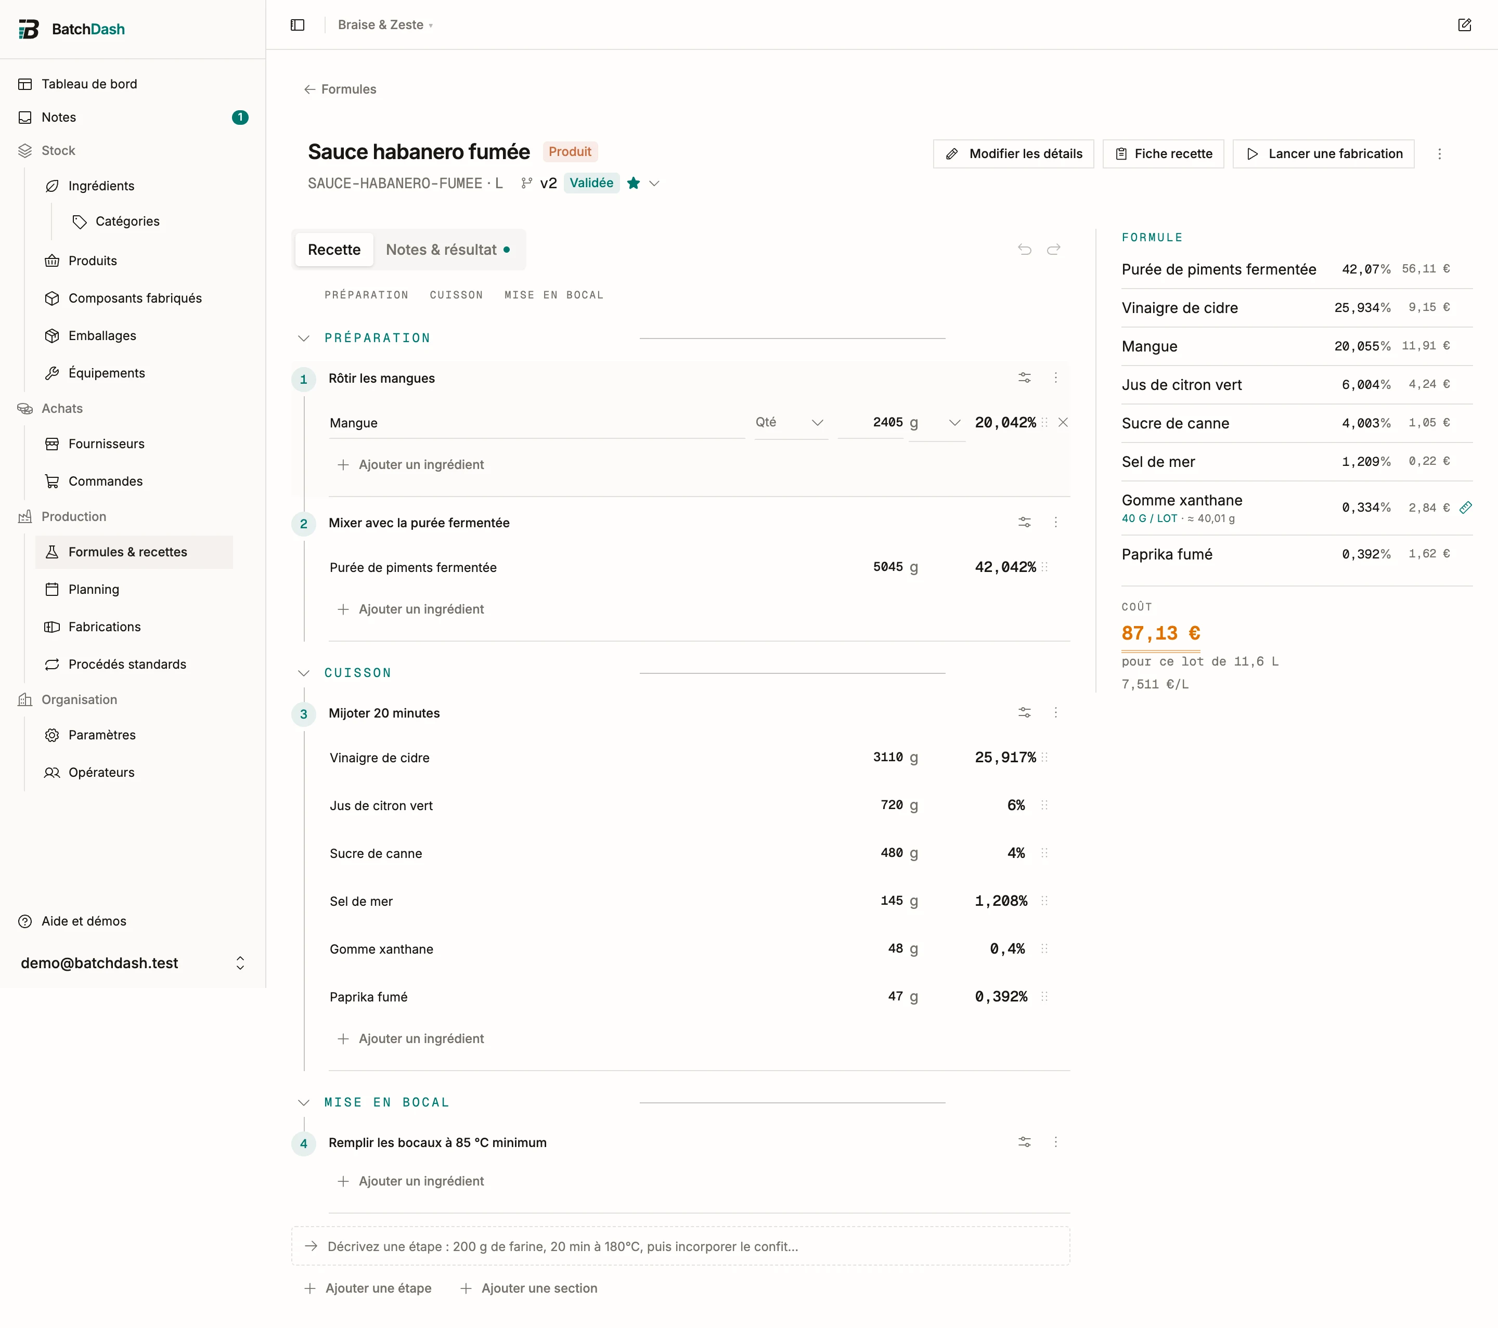Click Ajouter une étape

pyautogui.click(x=368, y=1288)
